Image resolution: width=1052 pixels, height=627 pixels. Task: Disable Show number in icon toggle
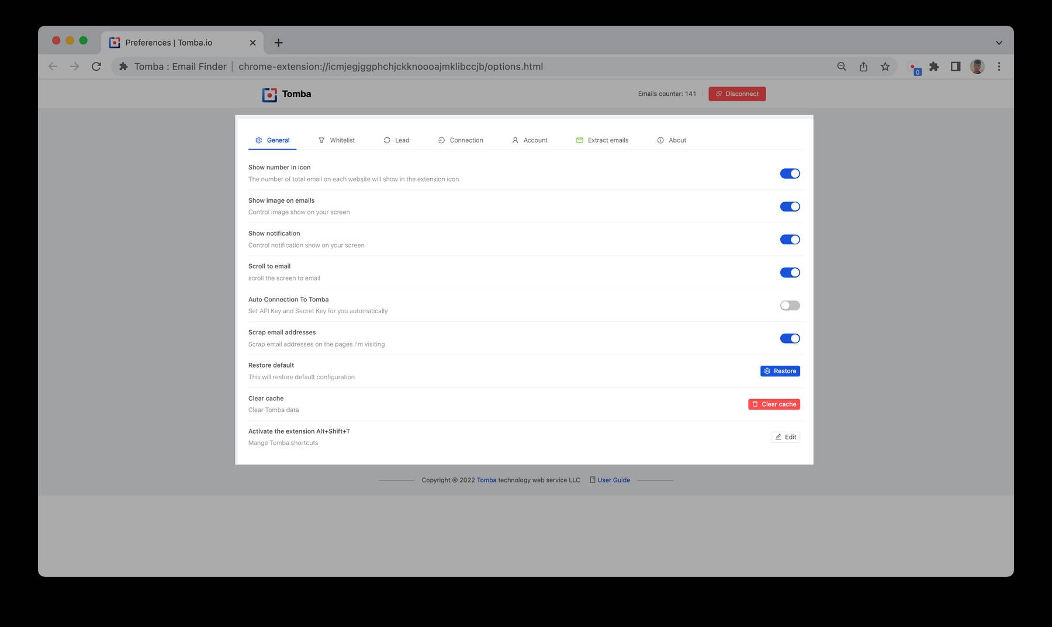pyautogui.click(x=790, y=174)
